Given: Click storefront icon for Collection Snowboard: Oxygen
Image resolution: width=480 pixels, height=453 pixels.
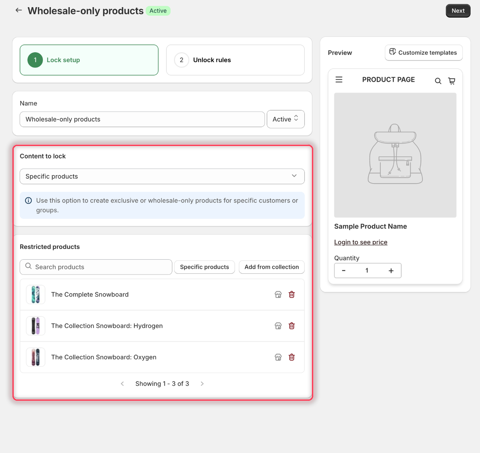Looking at the screenshot, I should pyautogui.click(x=278, y=357).
